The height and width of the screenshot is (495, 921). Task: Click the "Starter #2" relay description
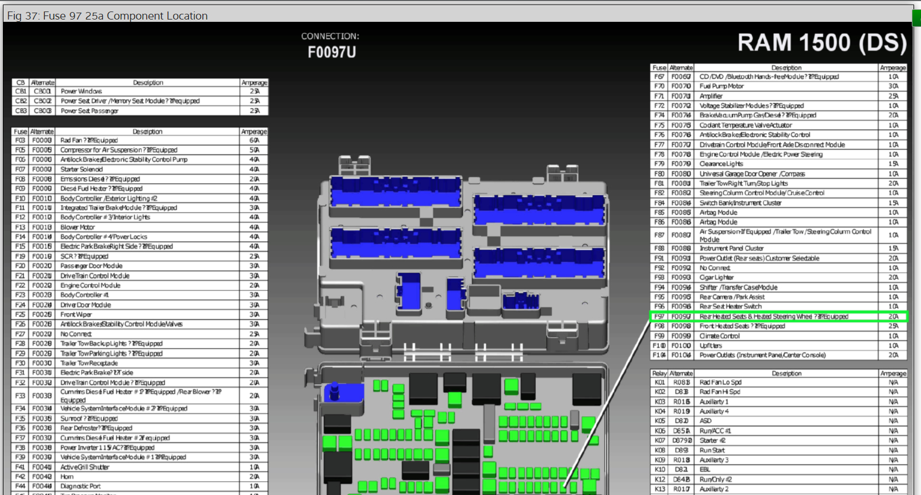[712, 440]
